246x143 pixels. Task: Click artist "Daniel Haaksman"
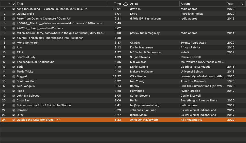142,48
